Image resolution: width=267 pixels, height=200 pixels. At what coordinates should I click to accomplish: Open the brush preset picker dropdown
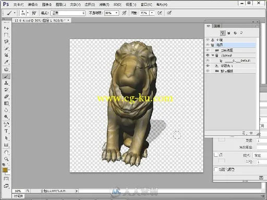click(28, 13)
